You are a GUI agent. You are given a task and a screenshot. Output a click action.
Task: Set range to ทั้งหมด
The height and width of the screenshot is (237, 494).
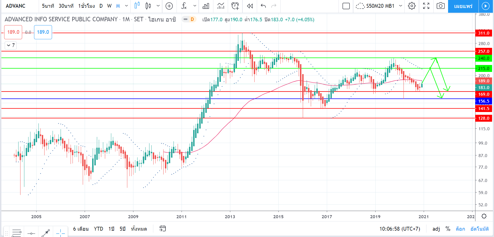pyautogui.click(x=139, y=229)
